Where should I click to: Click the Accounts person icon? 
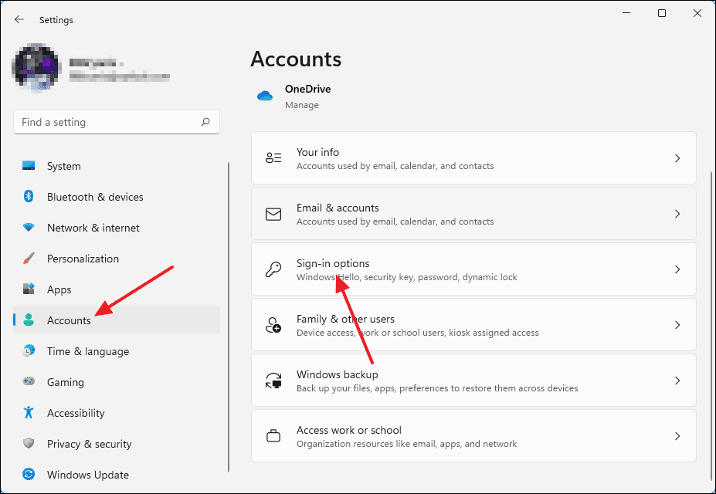(29, 320)
